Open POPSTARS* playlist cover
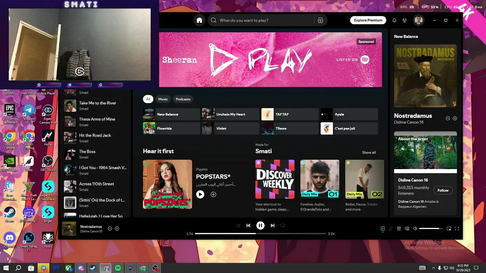 [167, 184]
